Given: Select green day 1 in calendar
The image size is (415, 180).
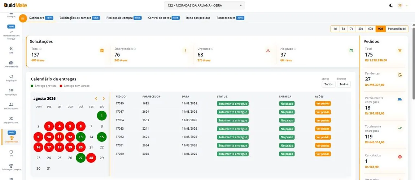Looking at the screenshot, I should point(102,116).
